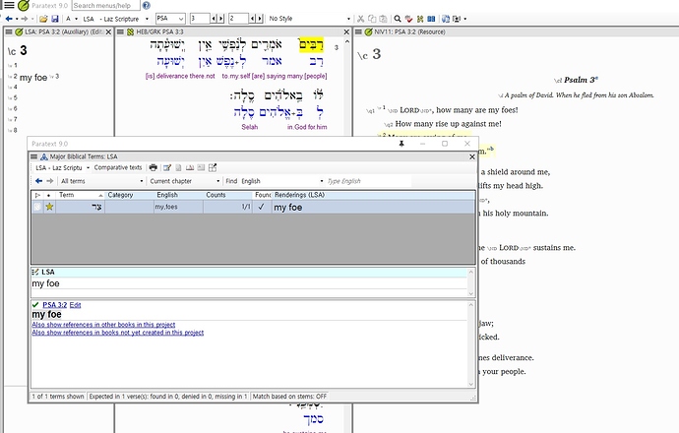
Task: Sort by the Counts column header
Action: tap(227, 195)
